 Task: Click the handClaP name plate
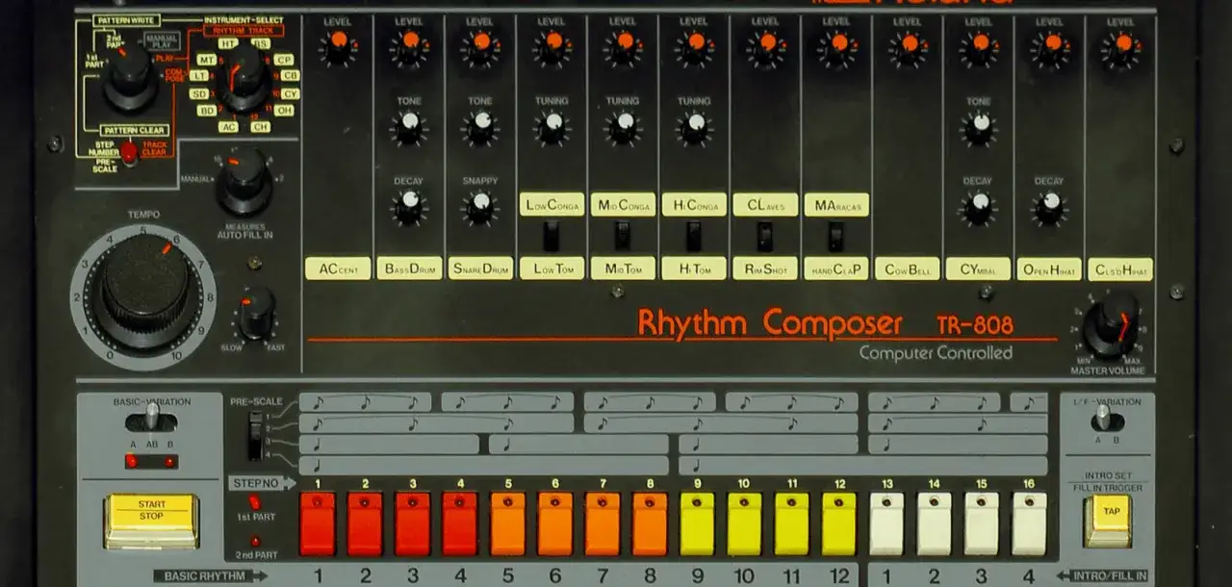click(836, 269)
